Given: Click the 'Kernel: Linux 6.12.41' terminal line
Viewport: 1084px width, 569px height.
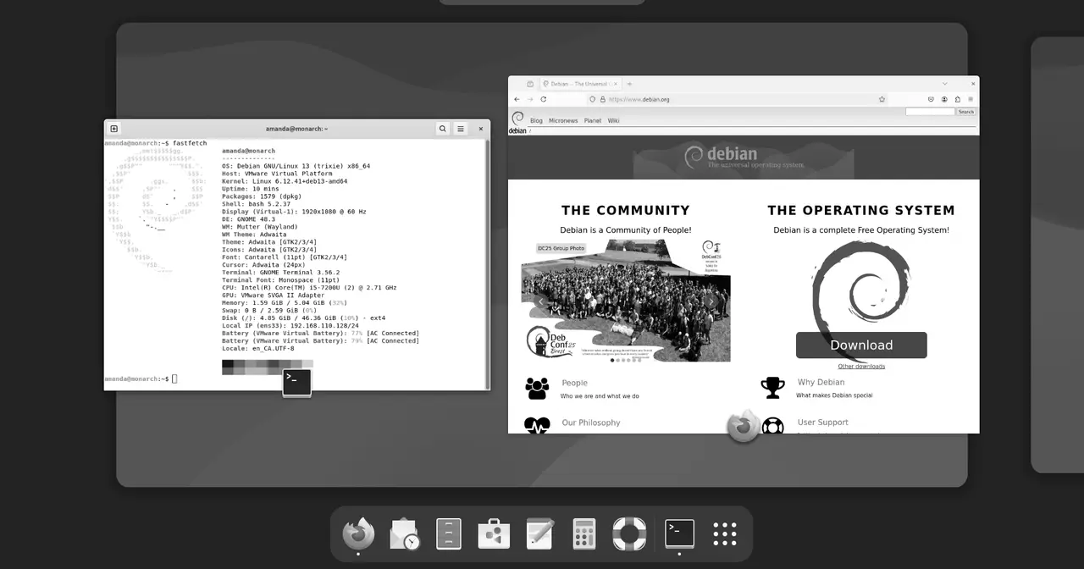Looking at the screenshot, I should (285, 181).
